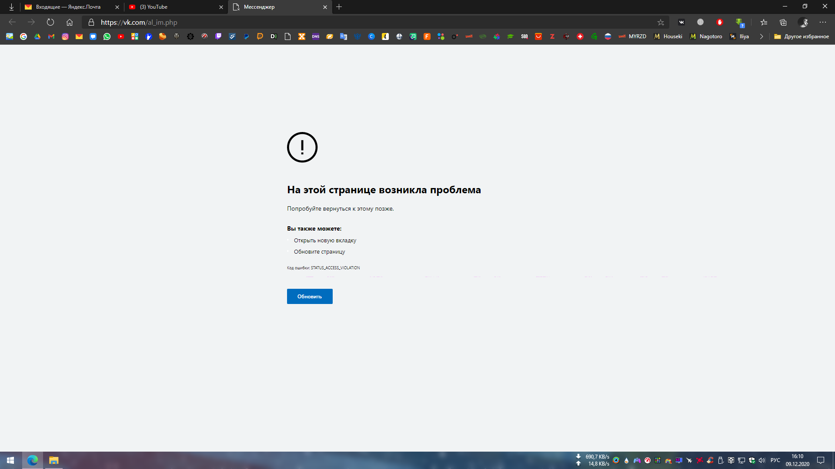Reload the page with toolbar refresh

(50, 22)
